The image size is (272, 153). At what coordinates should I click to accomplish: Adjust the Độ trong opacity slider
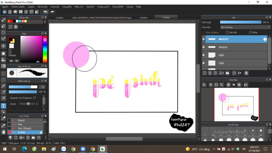(x=241, y=22)
